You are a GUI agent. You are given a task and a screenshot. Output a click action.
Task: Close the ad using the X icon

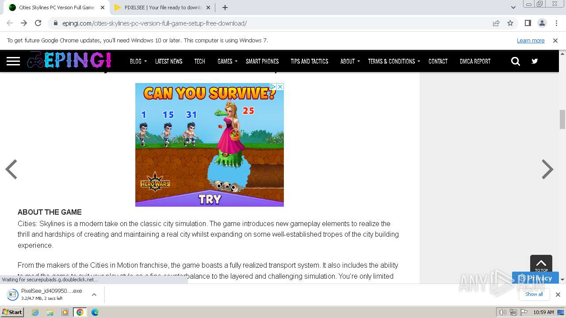[x=280, y=87]
